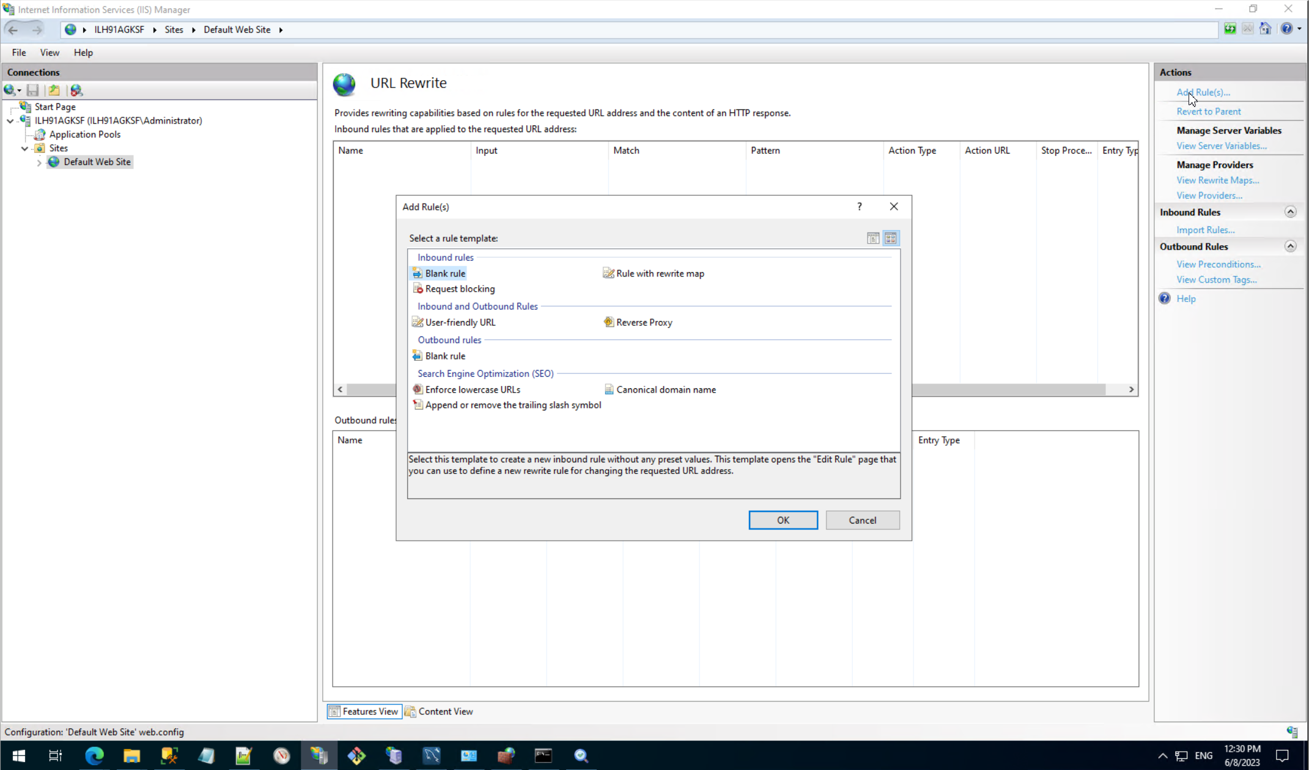The height and width of the screenshot is (770, 1309).
Task: Collapse the Outbound Rules actions section
Action: click(x=1290, y=246)
